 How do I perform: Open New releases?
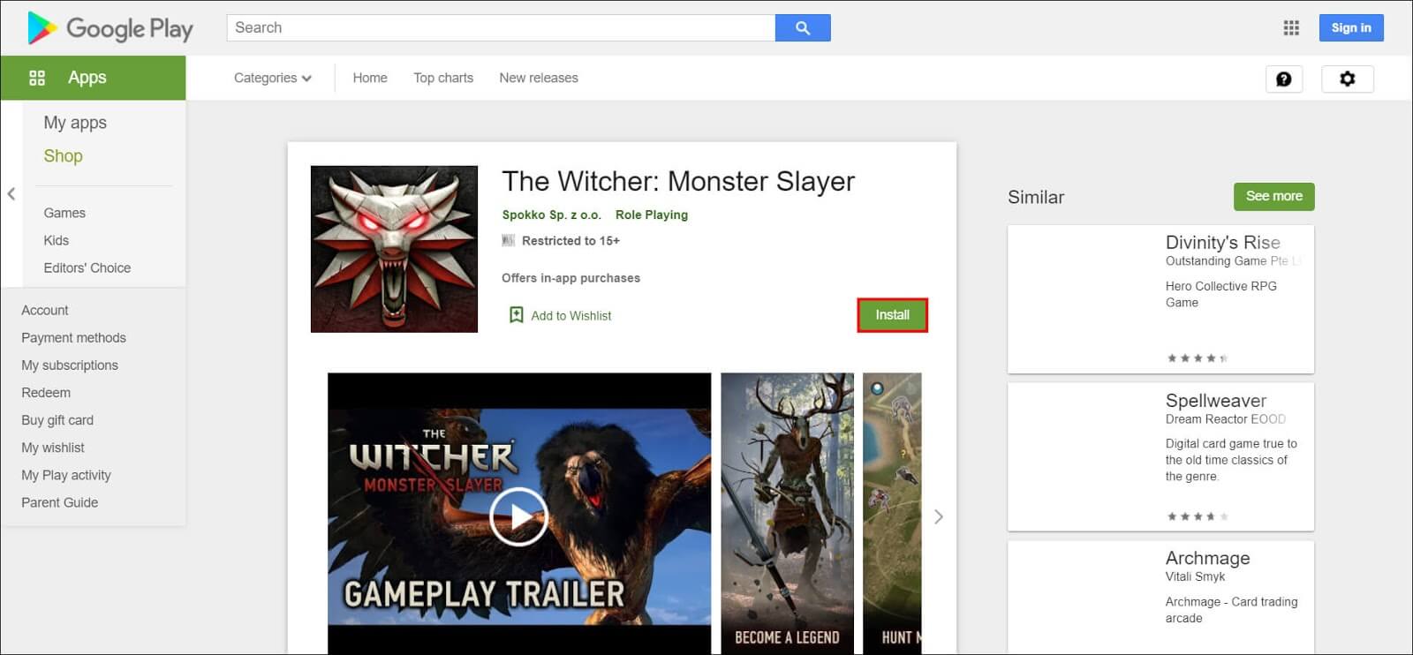click(x=539, y=78)
